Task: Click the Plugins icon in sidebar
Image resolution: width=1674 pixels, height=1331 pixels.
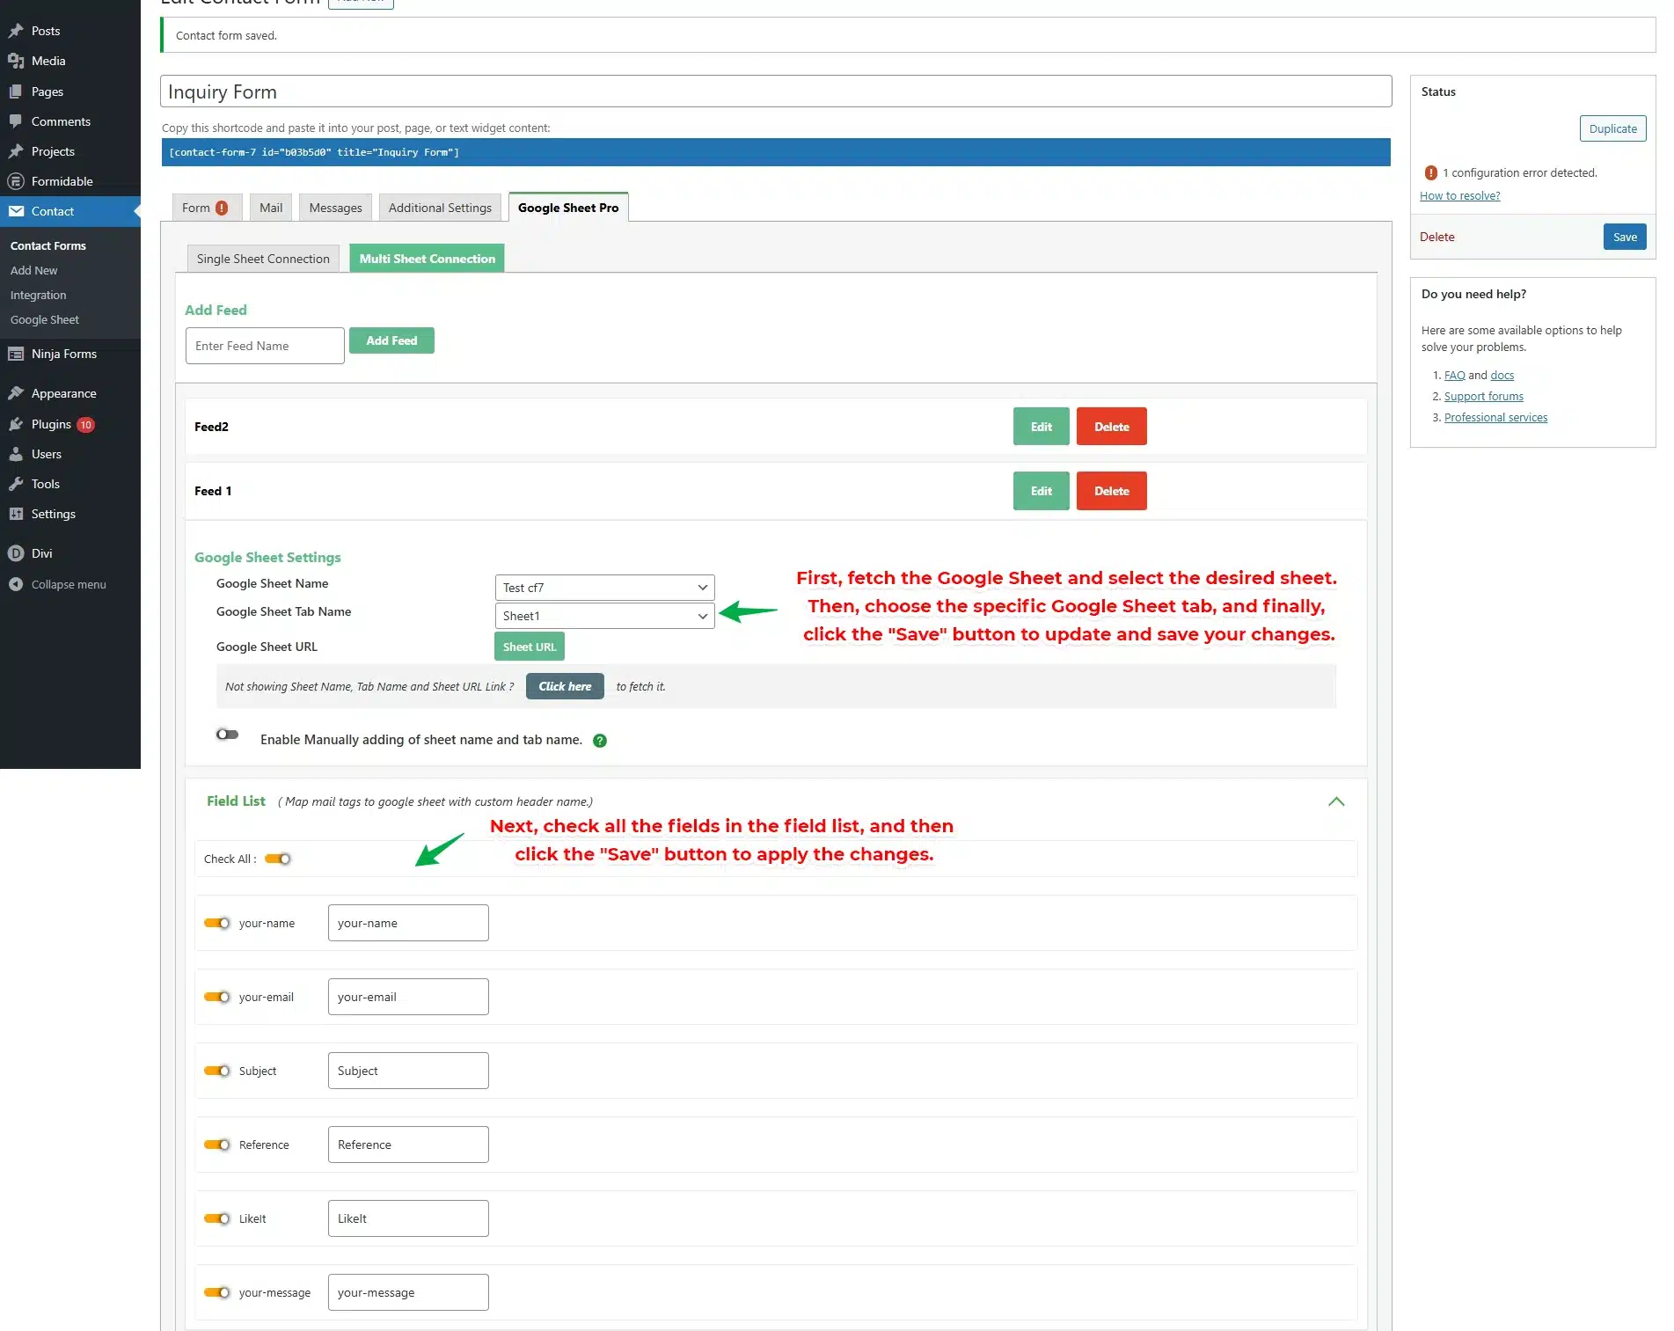Action: [16, 424]
